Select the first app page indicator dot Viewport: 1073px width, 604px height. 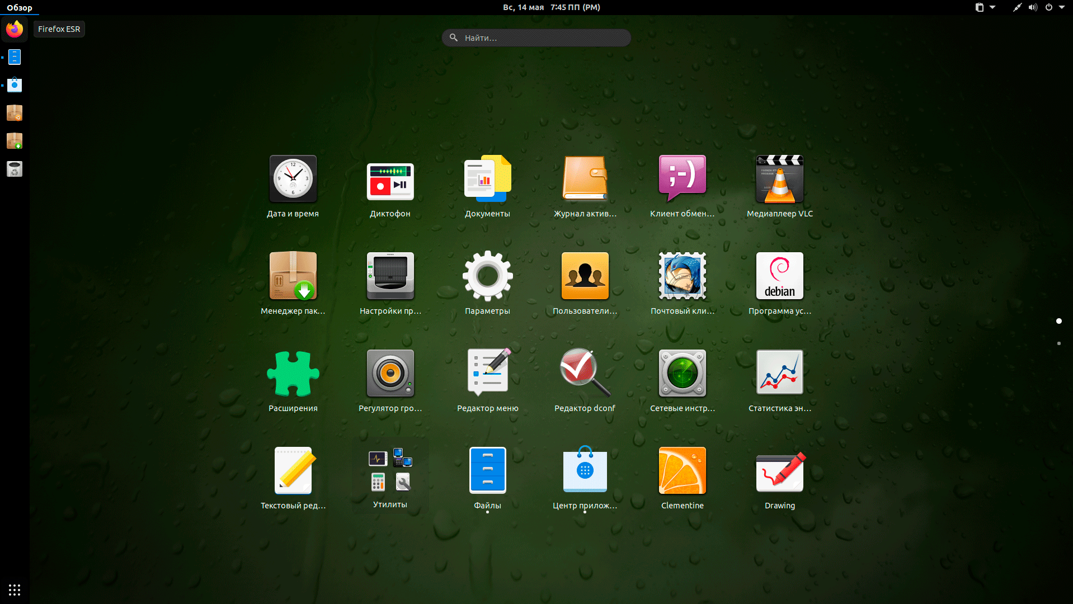coord(1058,321)
